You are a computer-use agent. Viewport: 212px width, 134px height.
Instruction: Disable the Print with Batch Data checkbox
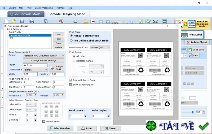pos(70,80)
